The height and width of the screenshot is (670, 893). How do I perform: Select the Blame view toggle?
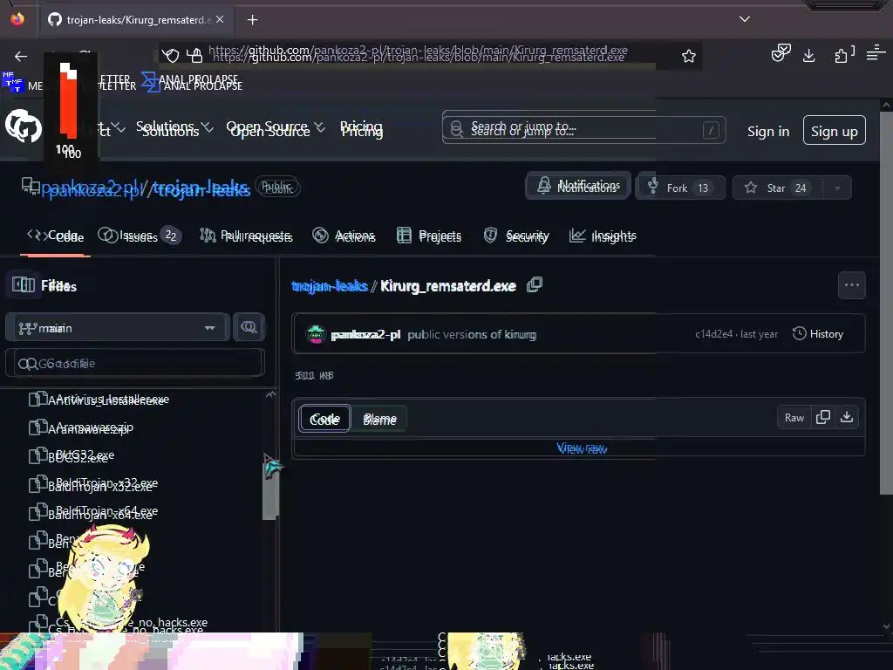(x=379, y=419)
